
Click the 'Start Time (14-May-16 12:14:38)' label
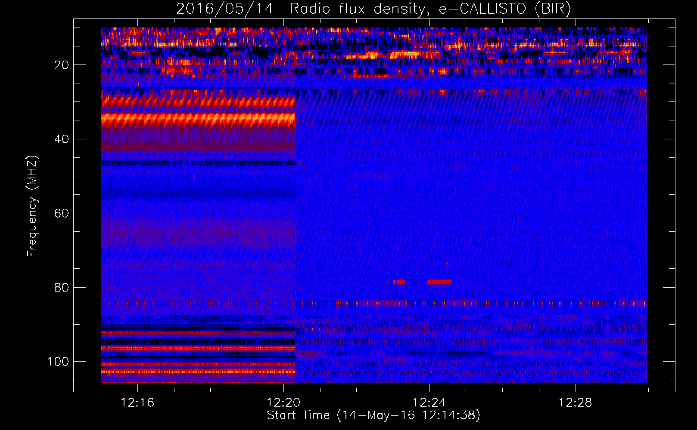click(x=373, y=415)
